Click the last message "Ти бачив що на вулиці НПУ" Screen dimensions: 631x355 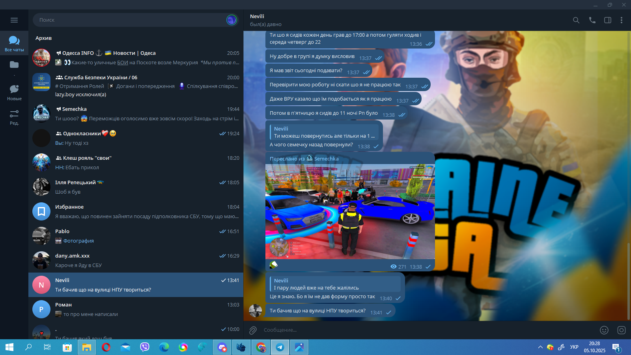(330, 311)
